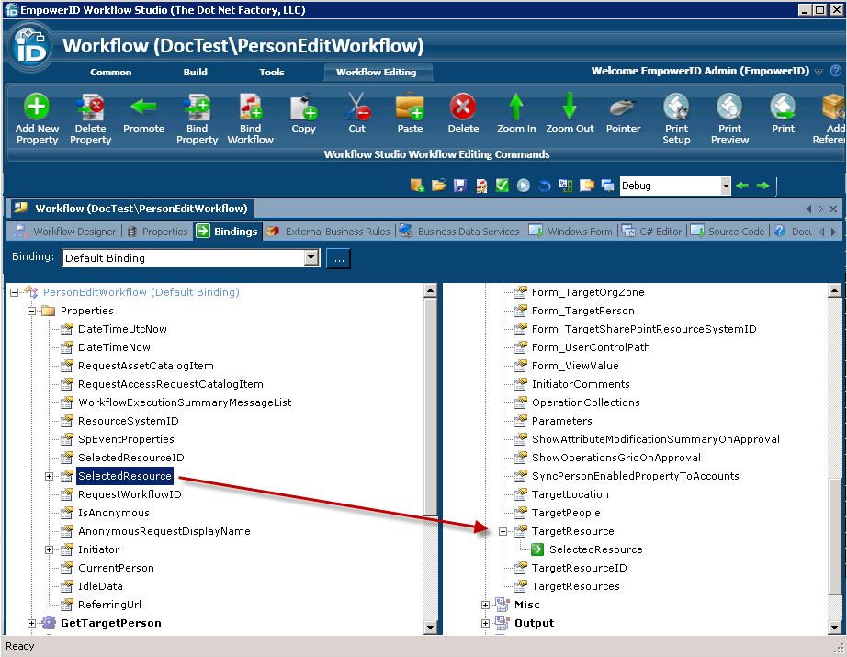Click the play run toolbar button

click(523, 186)
